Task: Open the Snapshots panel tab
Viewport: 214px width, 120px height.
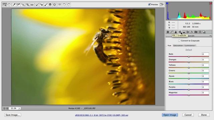Action: pos(204,32)
